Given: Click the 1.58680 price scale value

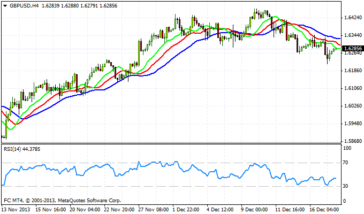Looking at the screenshot, I should (353, 141).
